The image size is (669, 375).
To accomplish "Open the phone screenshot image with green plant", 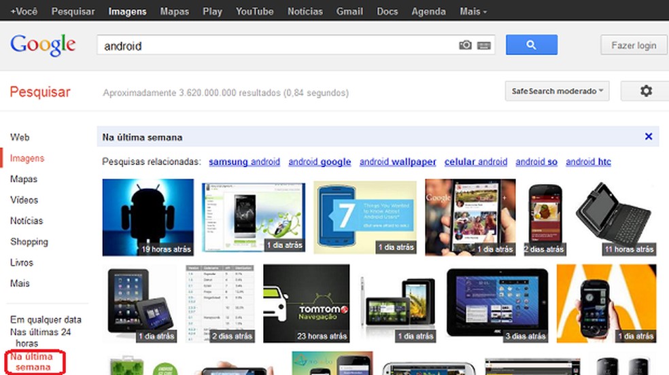I will [254, 217].
